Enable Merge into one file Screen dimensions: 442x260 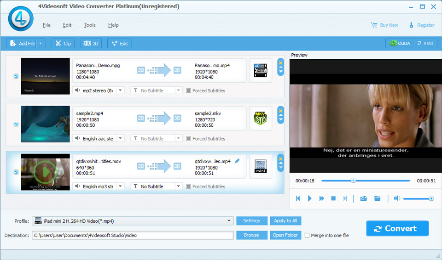pos(307,235)
